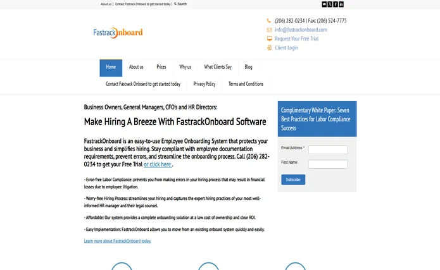Click the phone number (206) 282-0234 text
Viewport: 440px width, 270px height.
(x=289, y=21)
